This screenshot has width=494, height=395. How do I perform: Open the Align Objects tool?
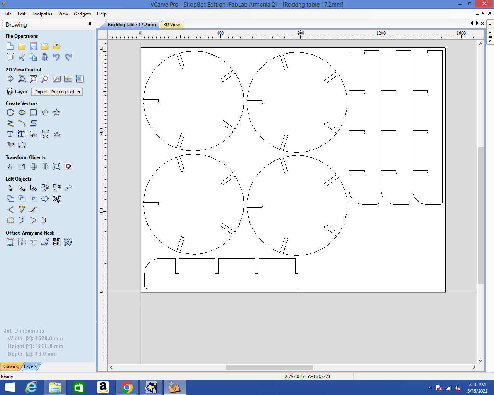[68, 166]
